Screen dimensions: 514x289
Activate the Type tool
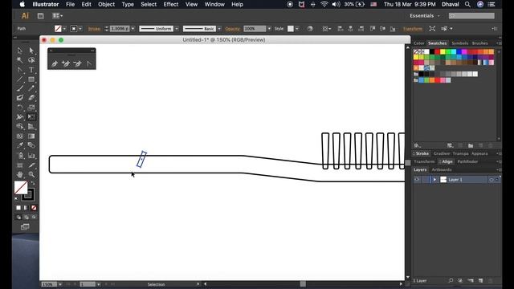[31, 70]
